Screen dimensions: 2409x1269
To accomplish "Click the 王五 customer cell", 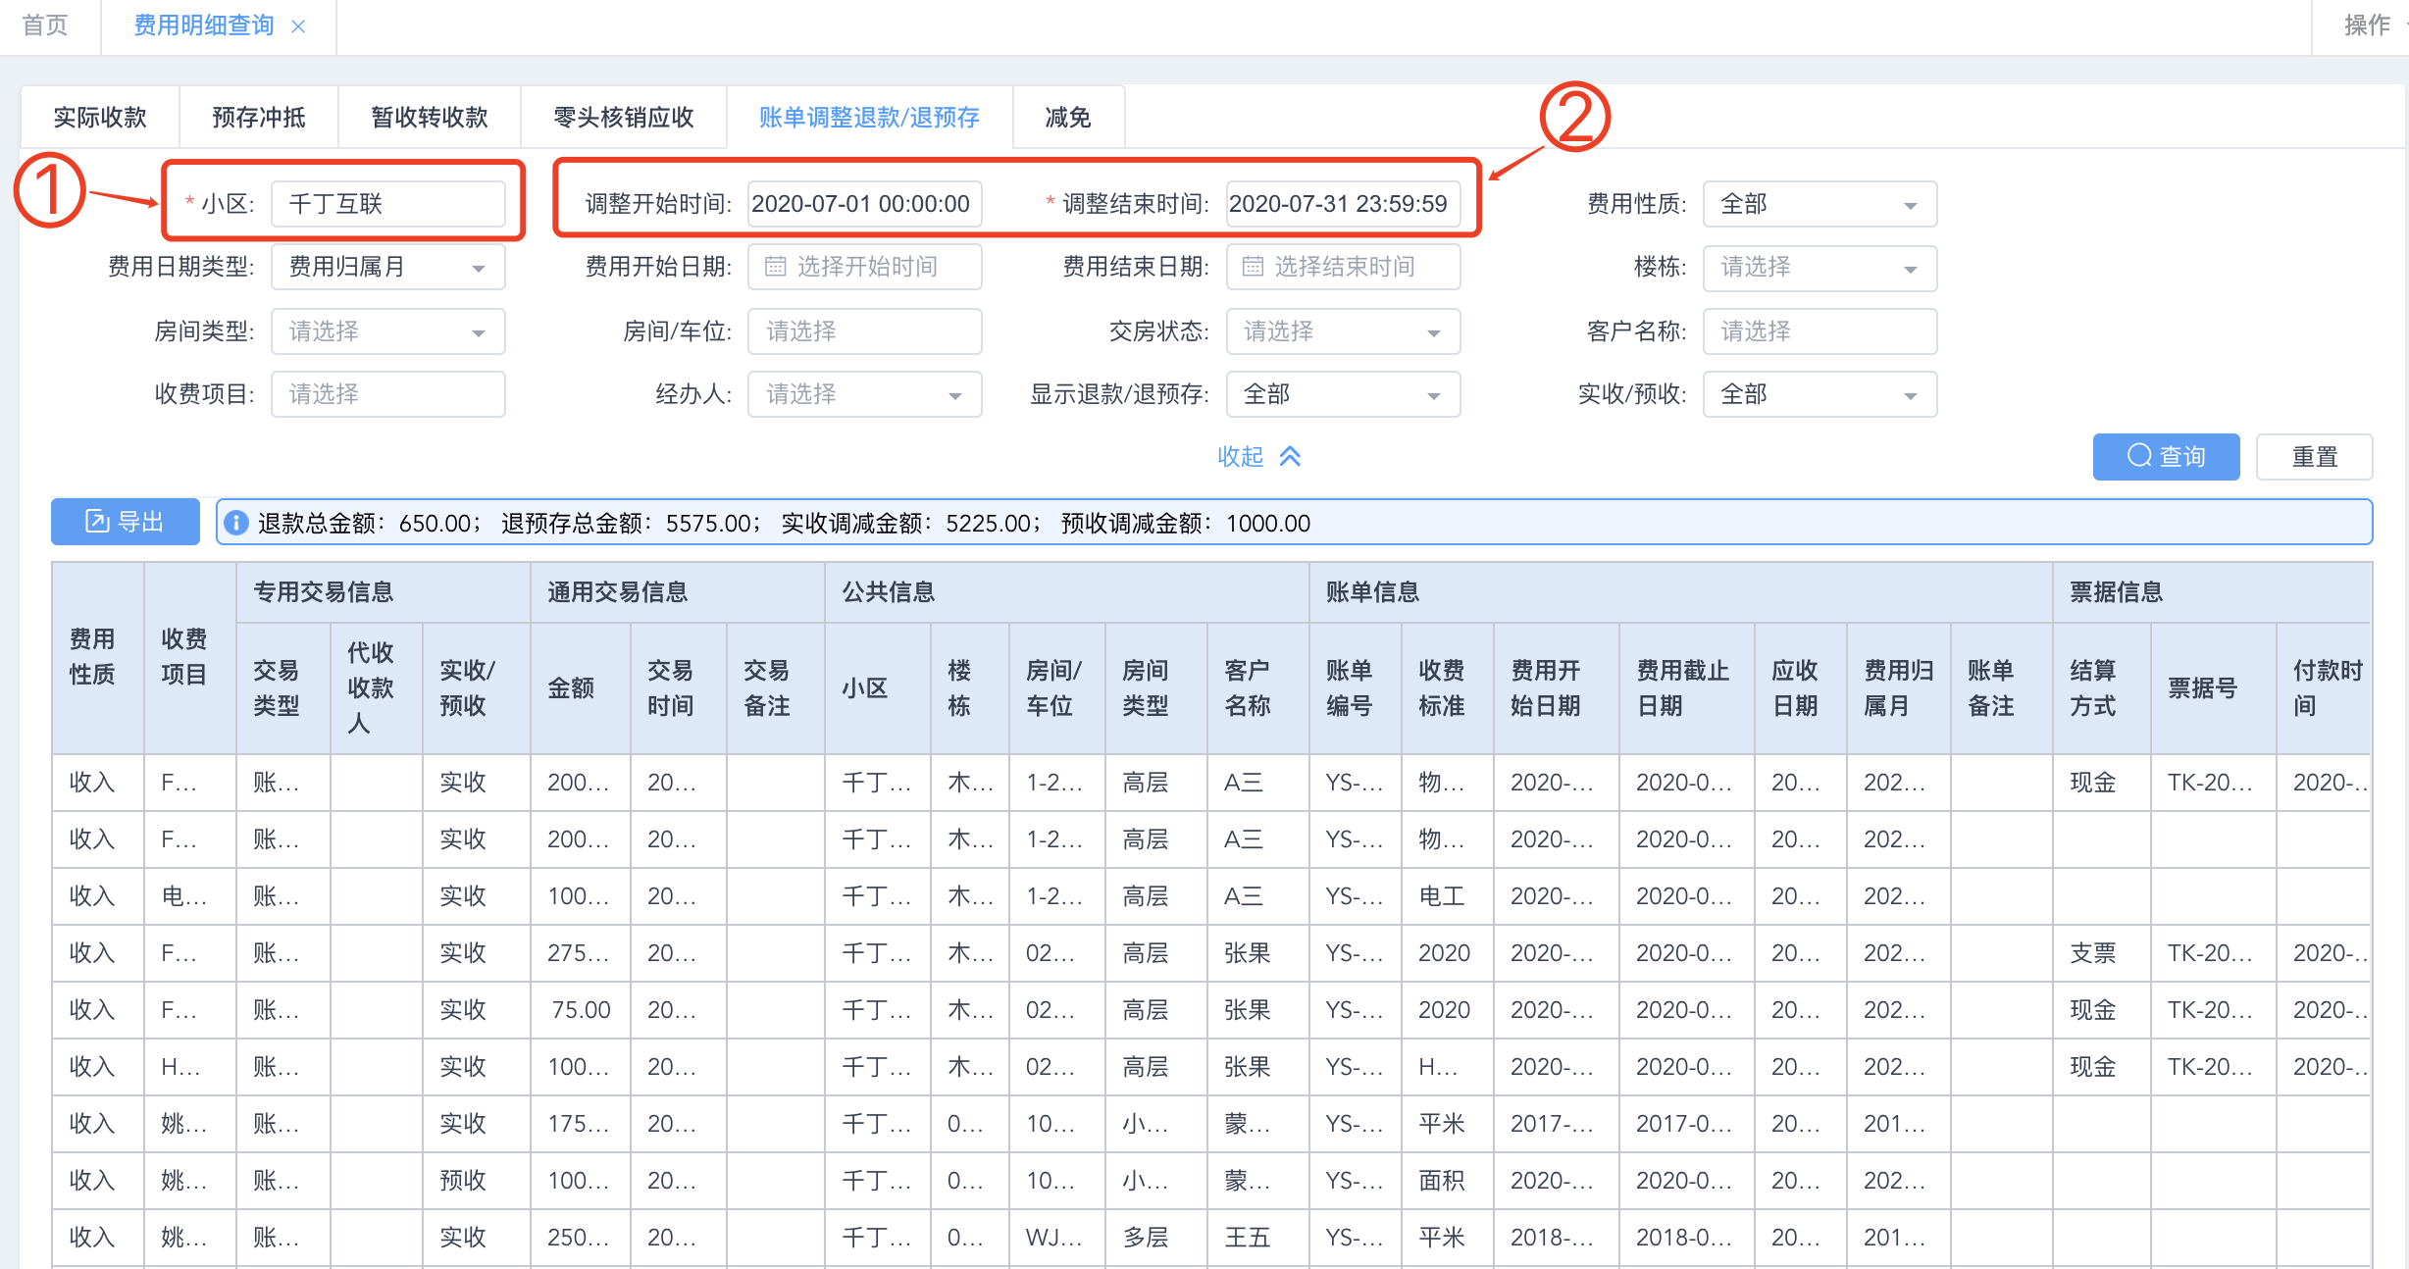I will click(x=1257, y=1238).
